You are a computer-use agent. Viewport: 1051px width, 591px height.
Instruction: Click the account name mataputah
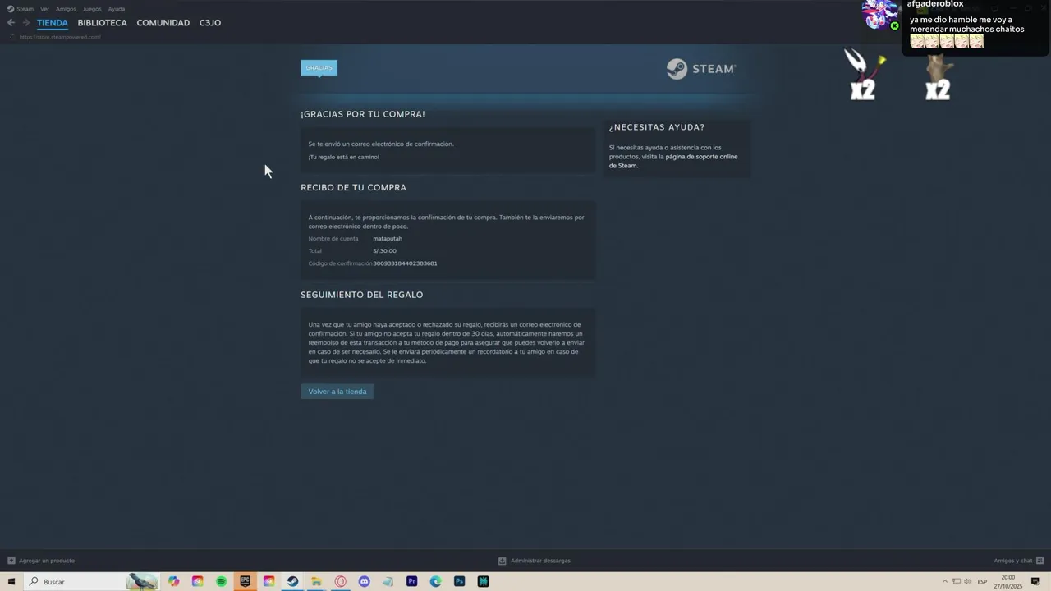pos(388,239)
